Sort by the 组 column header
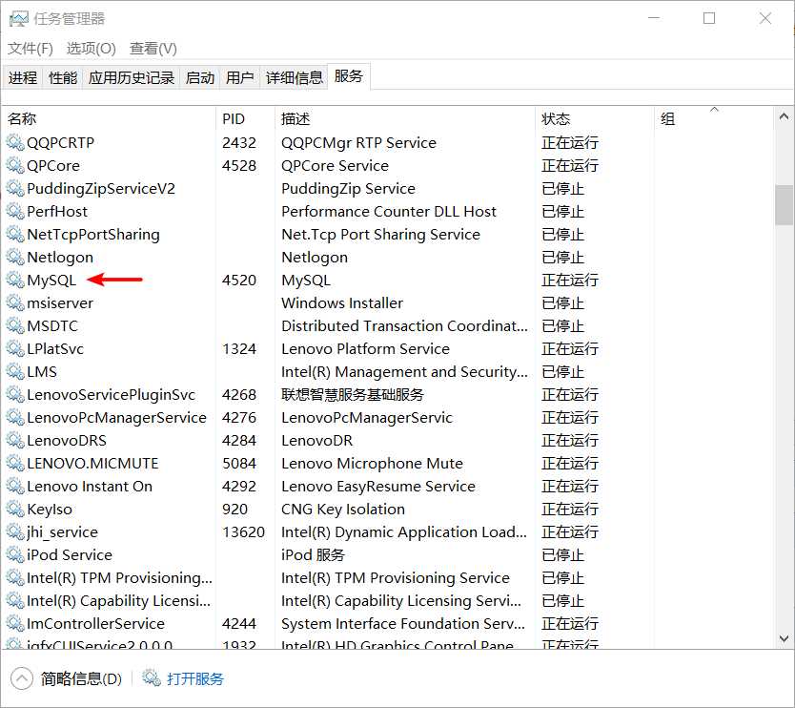Viewport: 795px width, 708px height. [x=714, y=118]
